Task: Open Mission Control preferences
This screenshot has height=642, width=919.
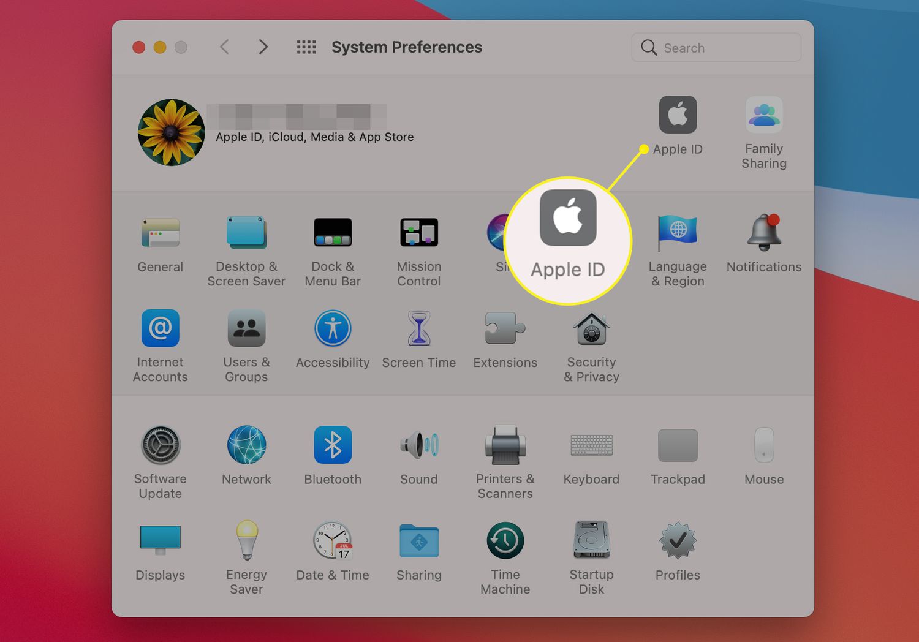Action: coord(419,233)
